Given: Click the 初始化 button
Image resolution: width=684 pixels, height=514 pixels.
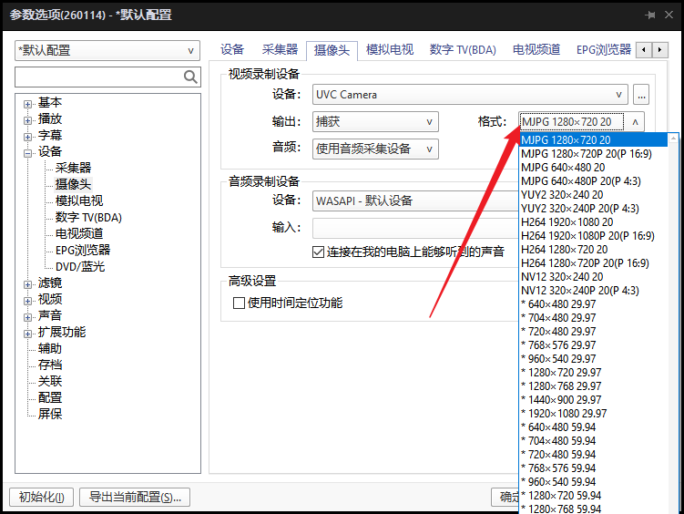Looking at the screenshot, I should click(x=41, y=497).
